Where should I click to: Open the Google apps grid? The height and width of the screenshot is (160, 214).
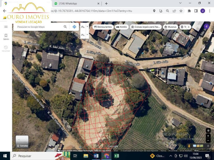[x=199, y=26]
